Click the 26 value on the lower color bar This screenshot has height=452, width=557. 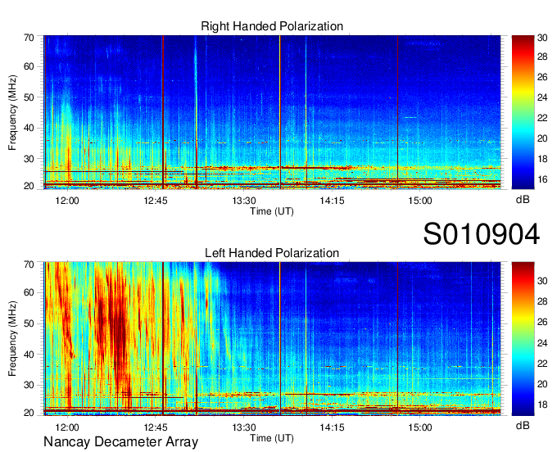[x=542, y=322]
